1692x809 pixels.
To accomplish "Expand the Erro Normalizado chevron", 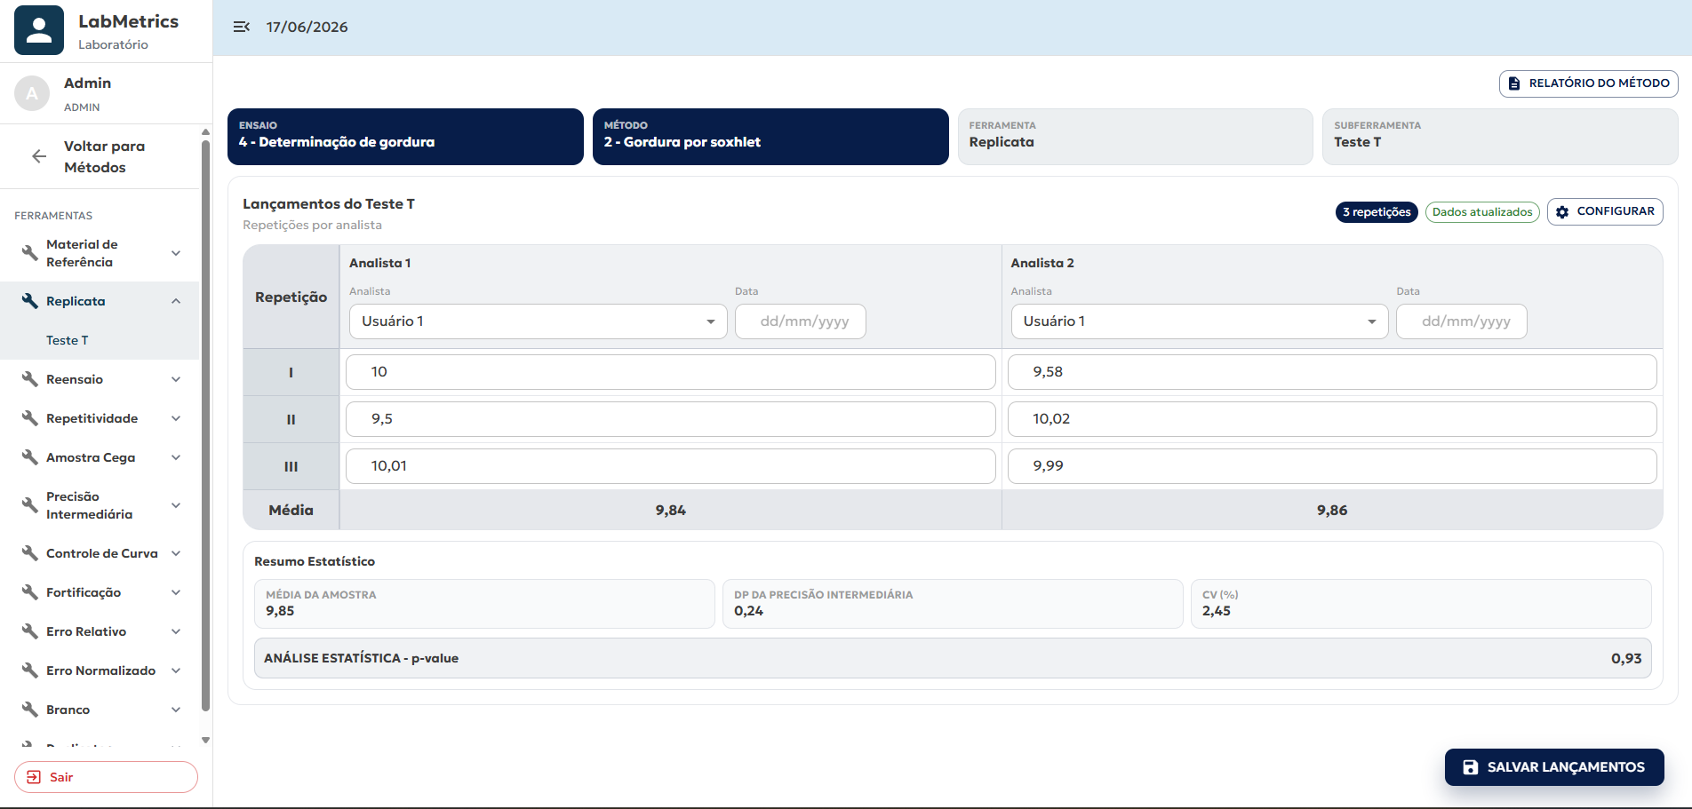I will [176, 670].
